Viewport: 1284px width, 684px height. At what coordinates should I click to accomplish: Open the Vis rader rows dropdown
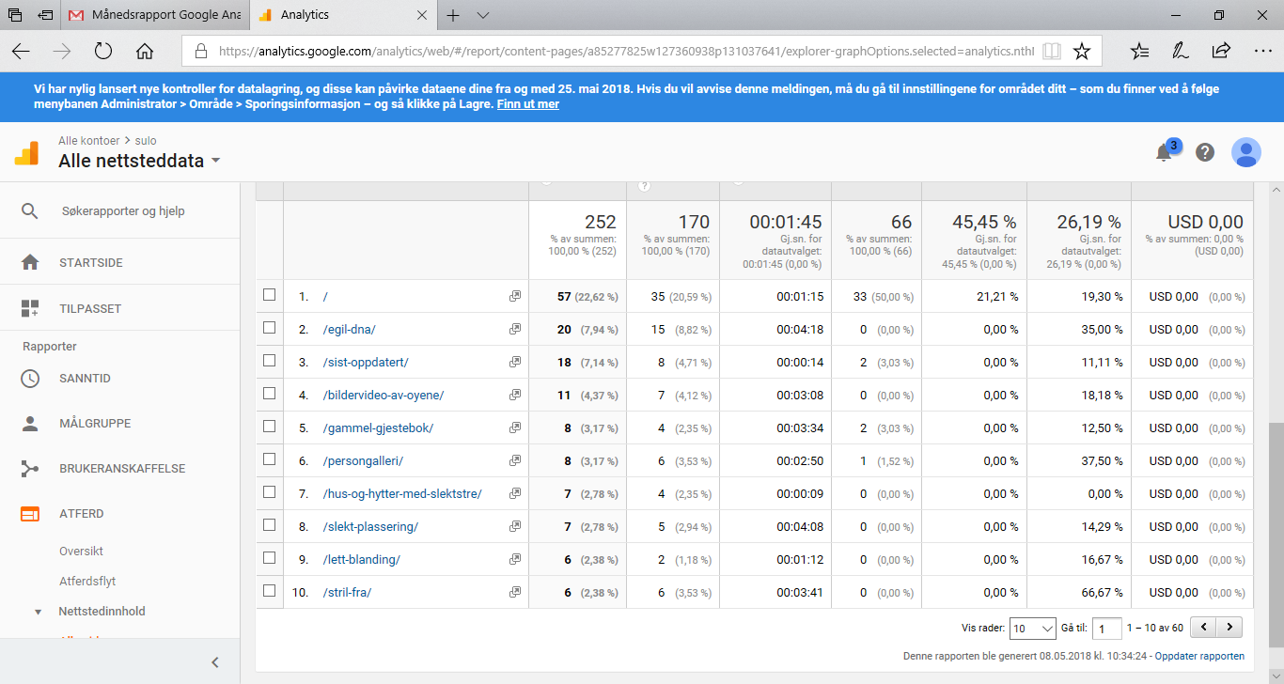pyautogui.click(x=1032, y=629)
